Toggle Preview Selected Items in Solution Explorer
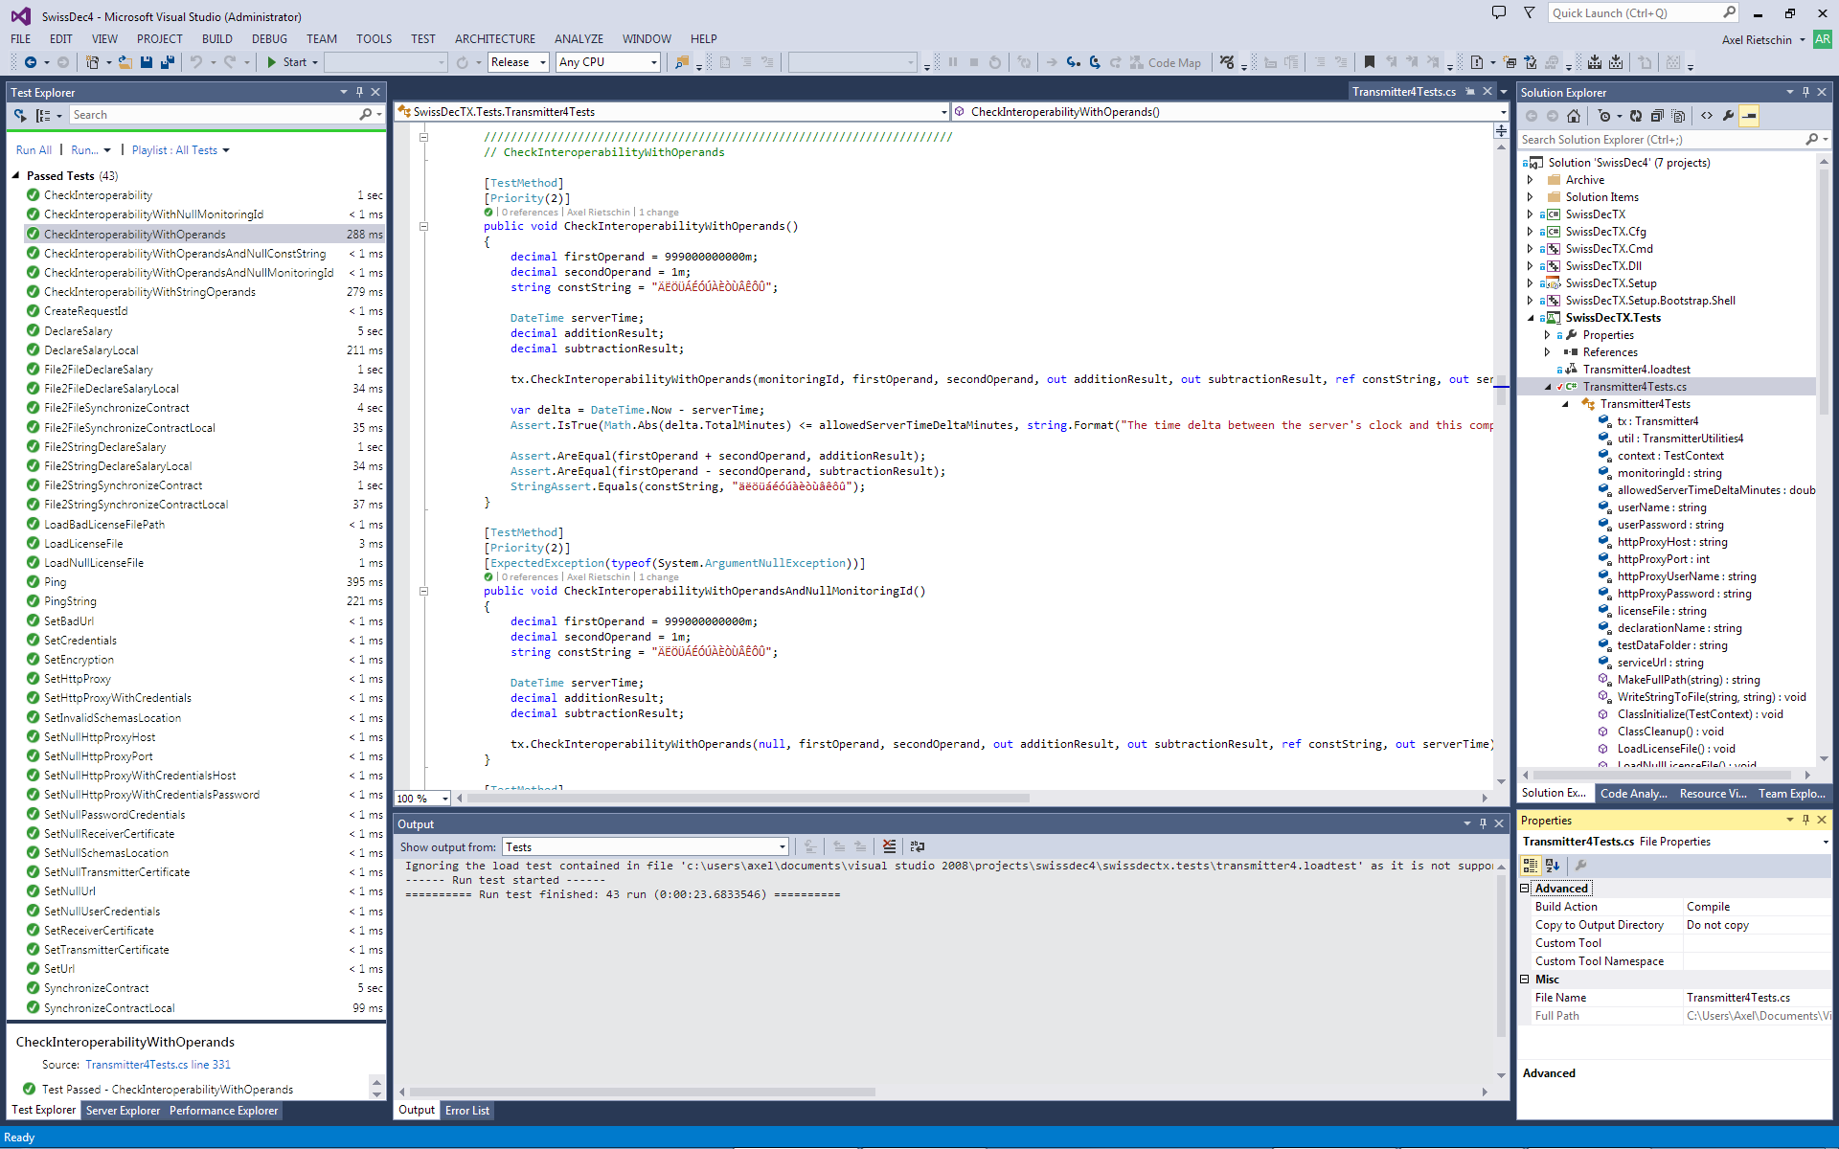Viewport: 1839px width, 1149px height. pyautogui.click(x=1749, y=116)
